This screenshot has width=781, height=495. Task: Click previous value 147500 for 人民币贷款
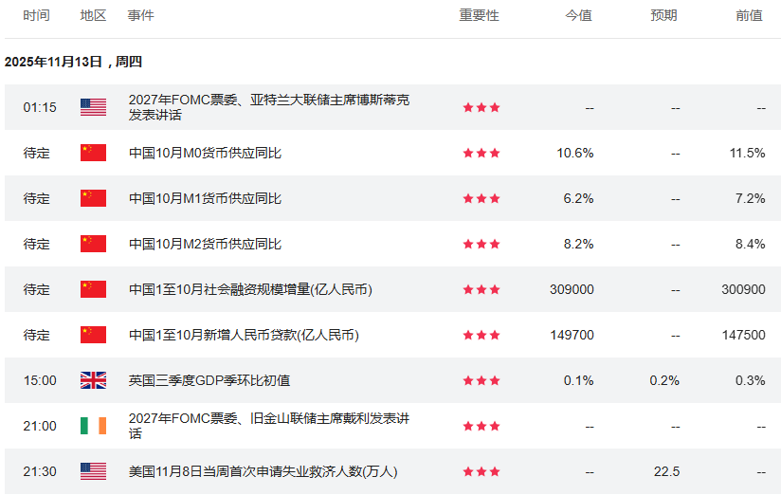pos(744,335)
